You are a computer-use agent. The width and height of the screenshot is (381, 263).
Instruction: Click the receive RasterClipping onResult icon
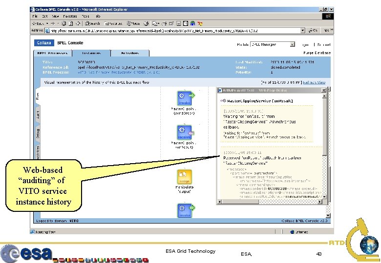point(185,132)
